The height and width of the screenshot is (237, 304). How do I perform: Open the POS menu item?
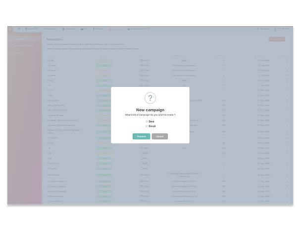tap(84, 29)
